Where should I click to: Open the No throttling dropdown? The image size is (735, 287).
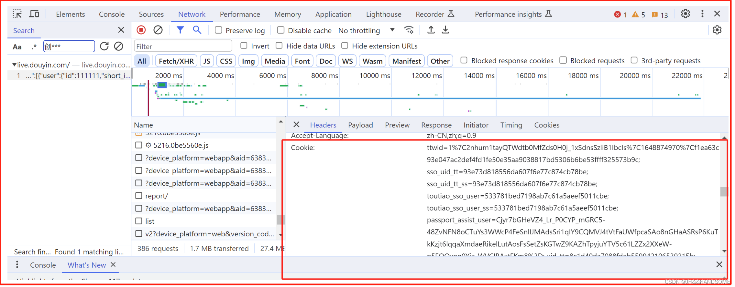pyautogui.click(x=367, y=30)
